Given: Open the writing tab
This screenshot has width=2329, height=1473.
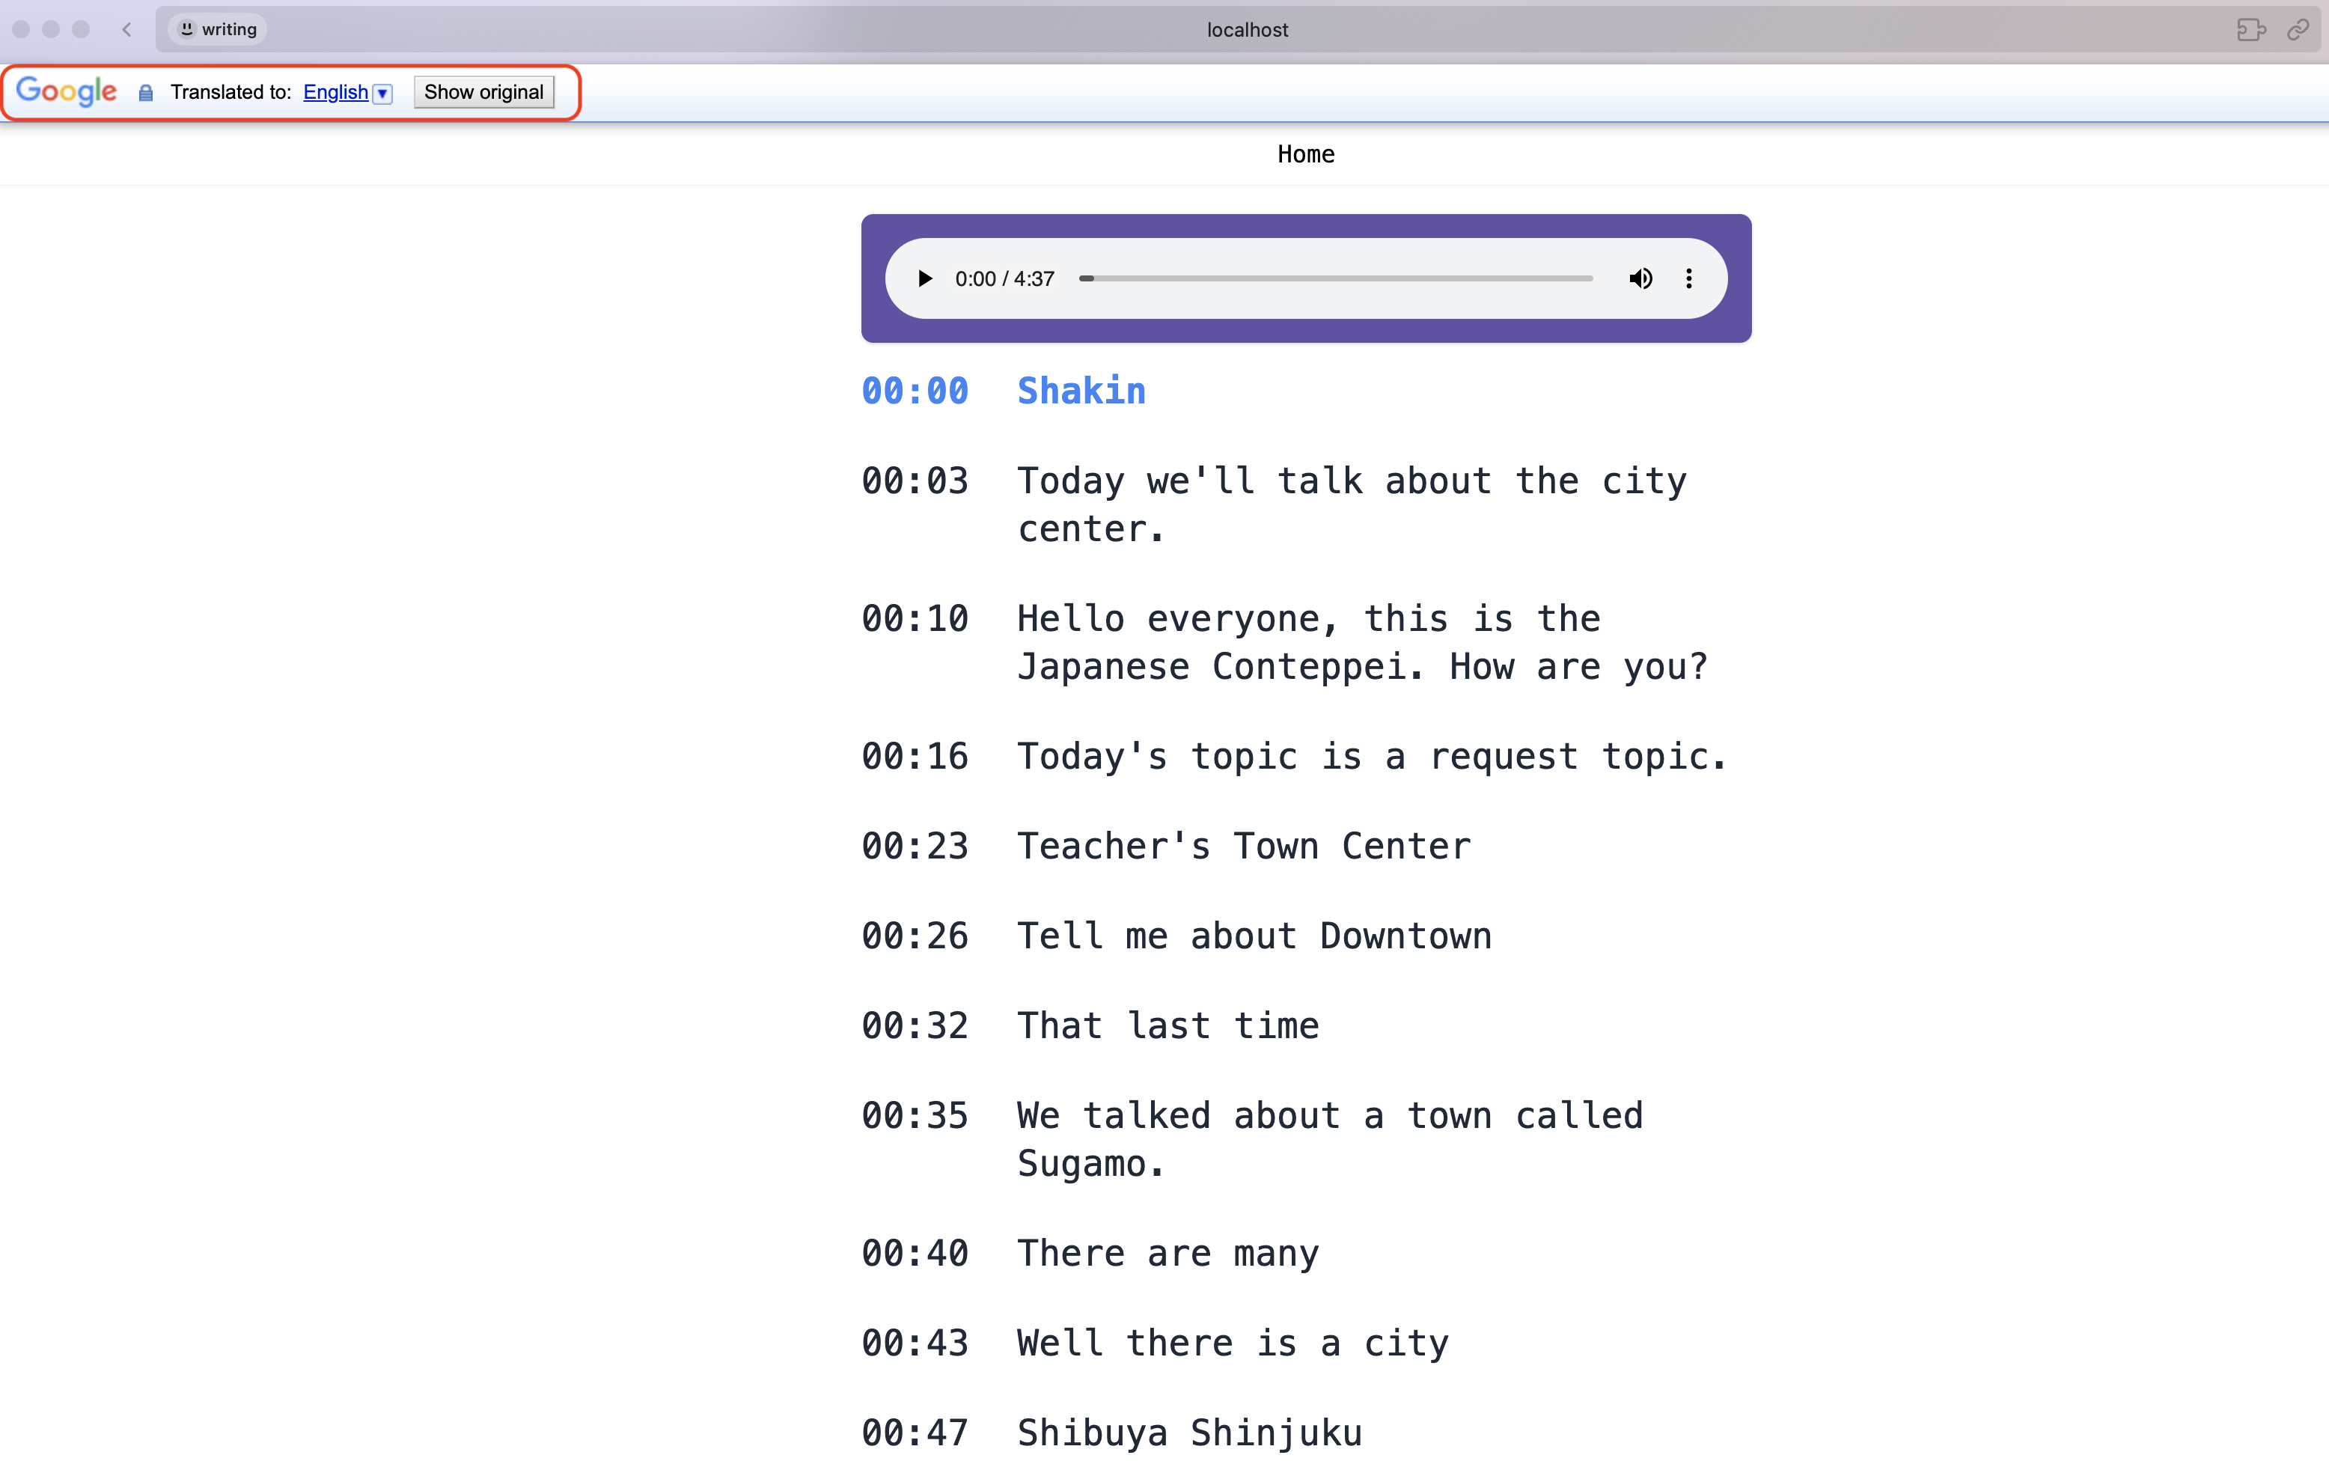Looking at the screenshot, I should pos(219,29).
